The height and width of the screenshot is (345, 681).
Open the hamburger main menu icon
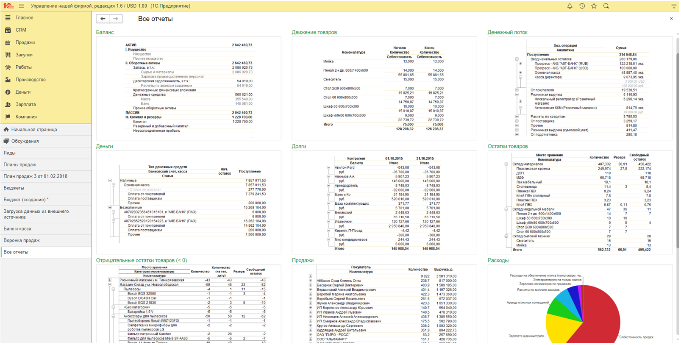pos(21,6)
